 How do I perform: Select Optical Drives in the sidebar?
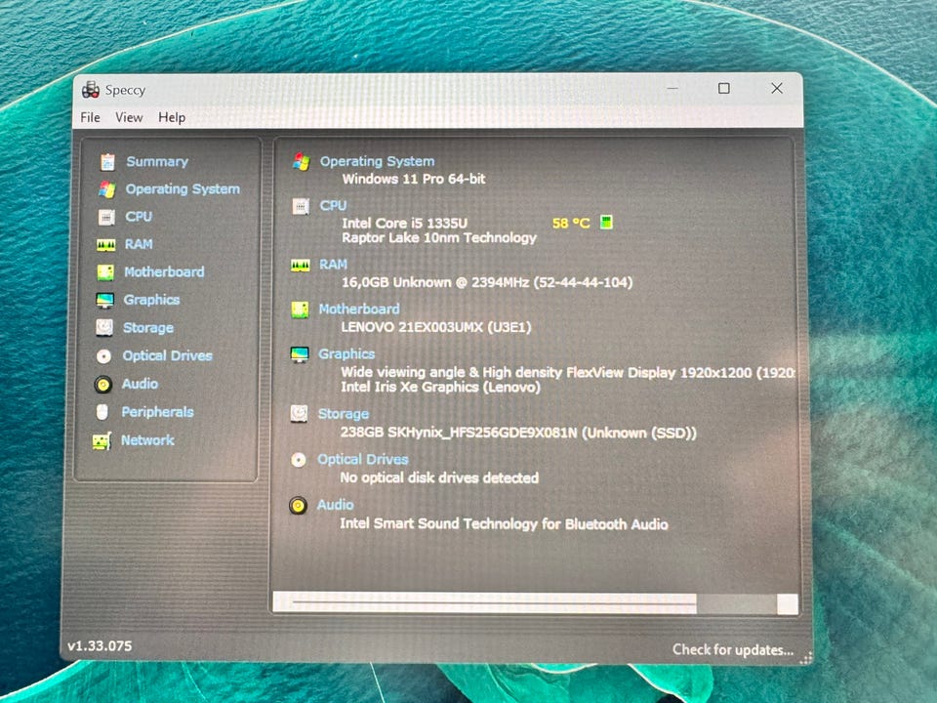click(167, 356)
